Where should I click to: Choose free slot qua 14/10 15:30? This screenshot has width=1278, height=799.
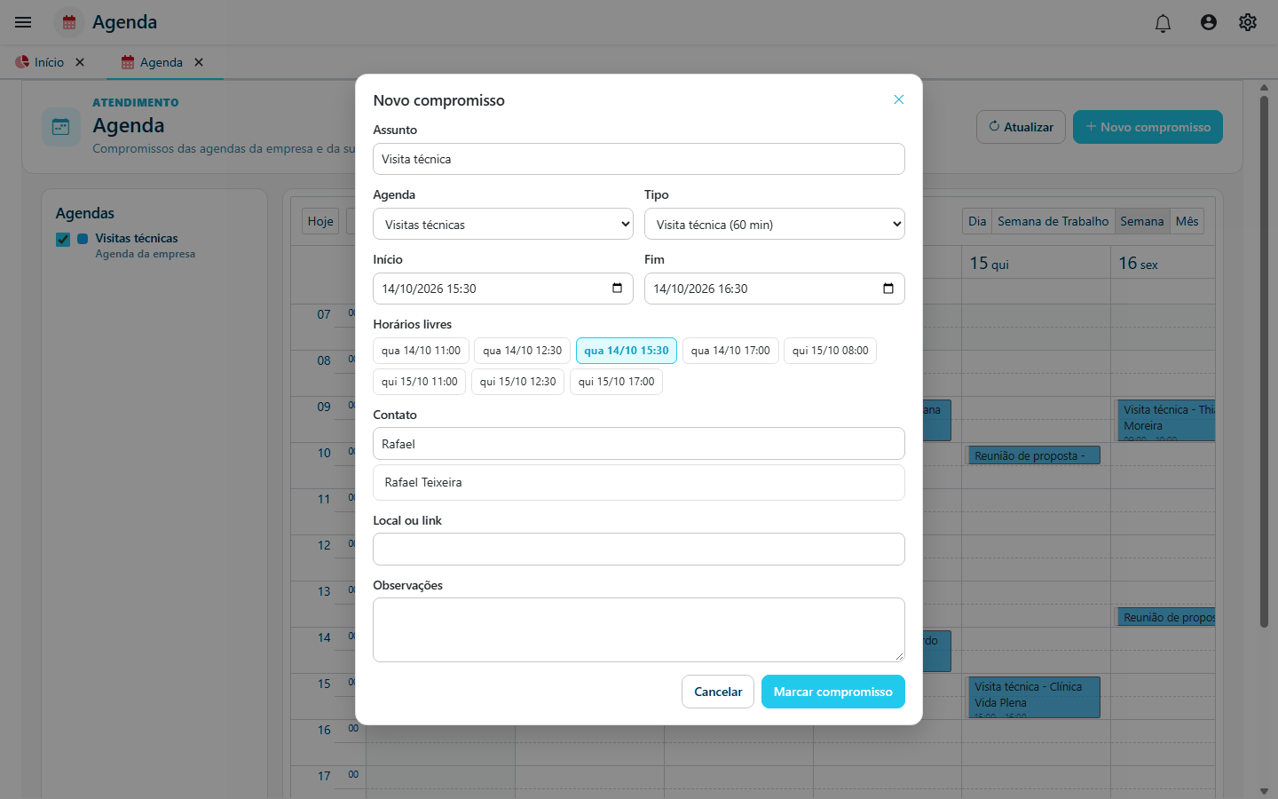click(627, 351)
